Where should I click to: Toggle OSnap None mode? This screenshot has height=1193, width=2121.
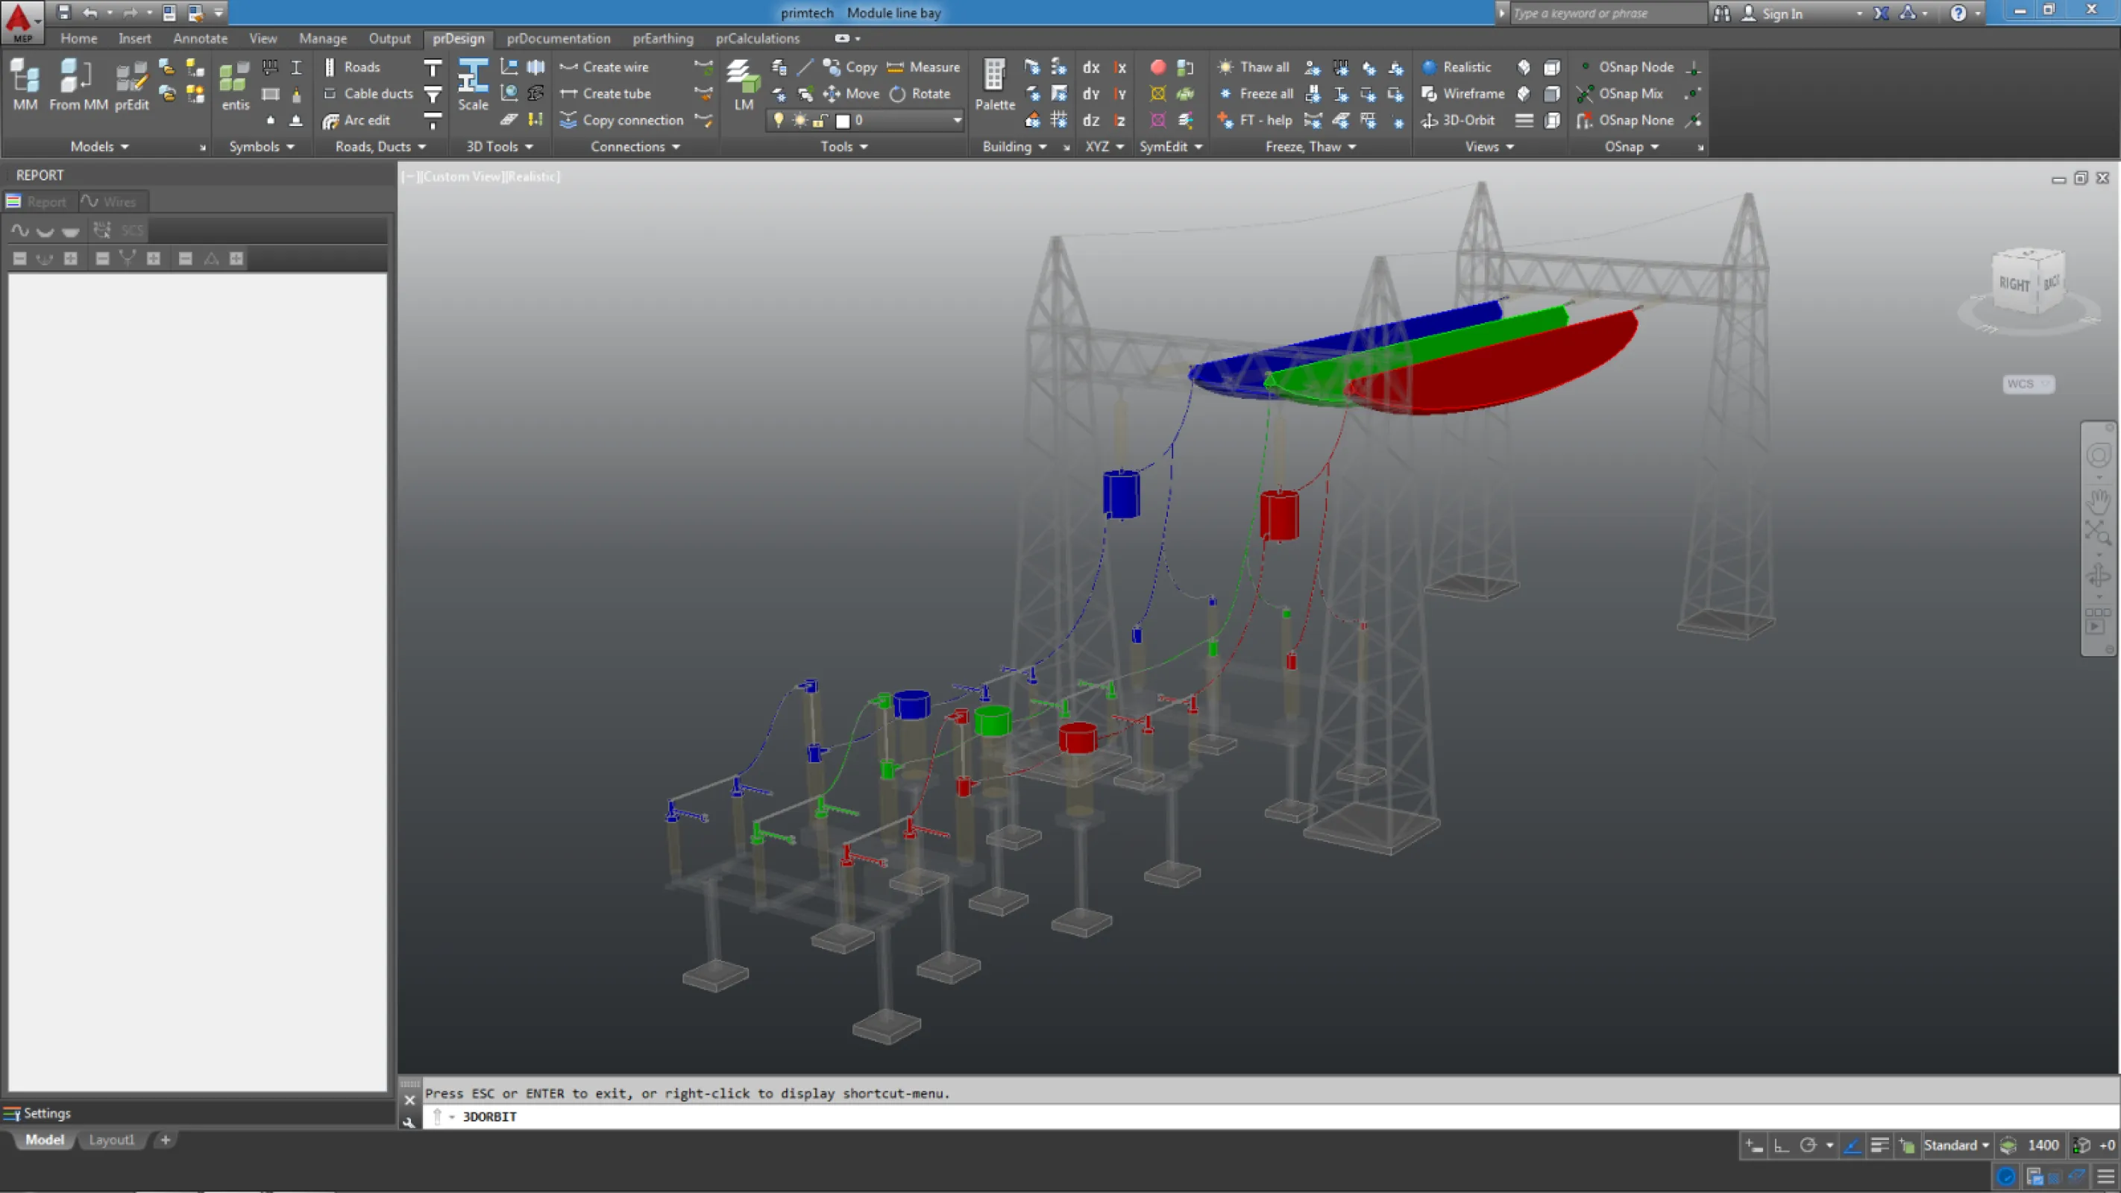tap(1628, 120)
